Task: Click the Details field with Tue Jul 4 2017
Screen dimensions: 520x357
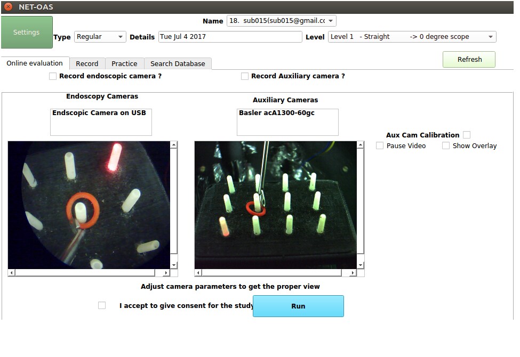Action: point(230,36)
